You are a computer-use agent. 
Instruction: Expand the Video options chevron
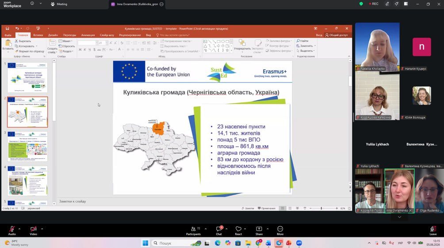tap(42, 229)
